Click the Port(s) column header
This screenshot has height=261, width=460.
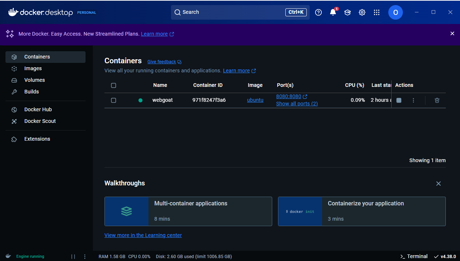[285, 85]
